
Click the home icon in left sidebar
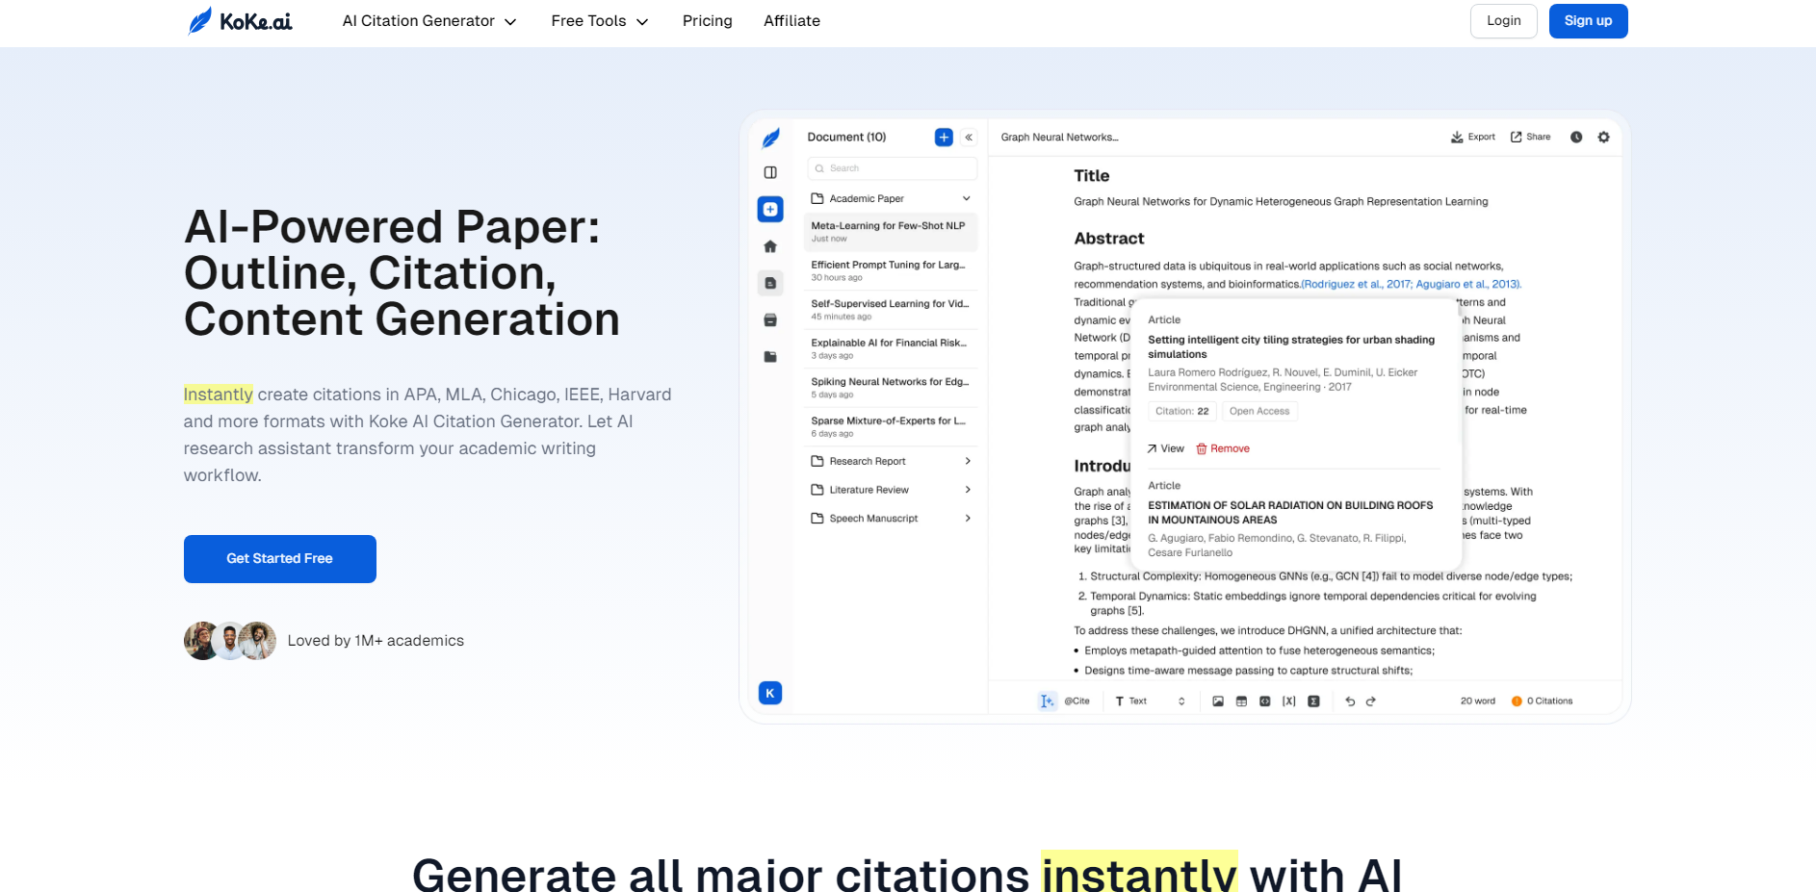[770, 246]
